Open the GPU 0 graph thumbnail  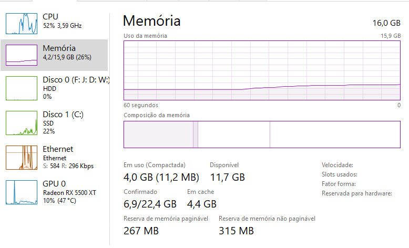(22, 192)
